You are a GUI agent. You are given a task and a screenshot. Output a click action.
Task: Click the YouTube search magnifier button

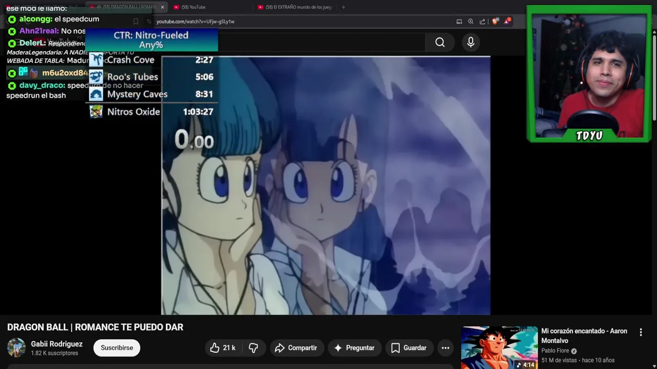coord(440,43)
